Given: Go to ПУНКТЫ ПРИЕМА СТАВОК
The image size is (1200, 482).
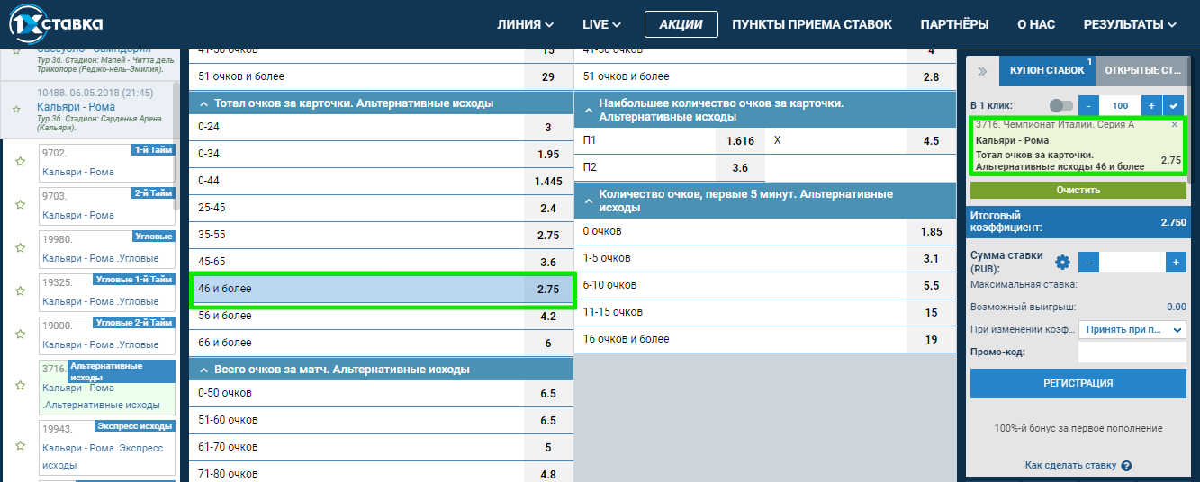Looking at the screenshot, I should [x=812, y=24].
